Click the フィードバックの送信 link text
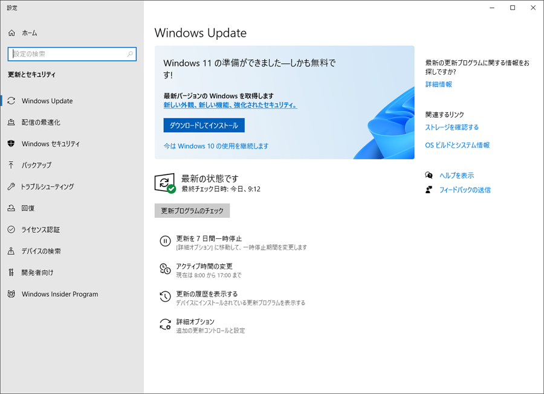Screen dimensions: 544x394 (465, 189)
